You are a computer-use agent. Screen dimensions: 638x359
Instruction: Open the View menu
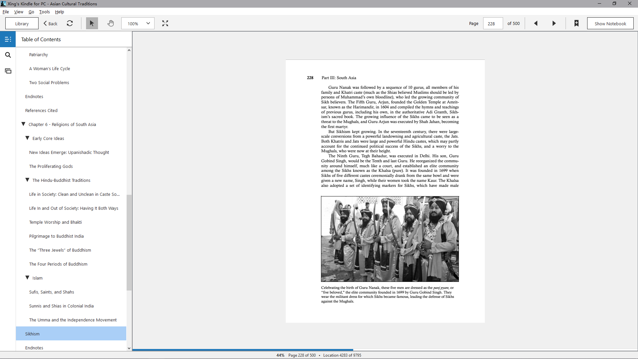(x=19, y=12)
